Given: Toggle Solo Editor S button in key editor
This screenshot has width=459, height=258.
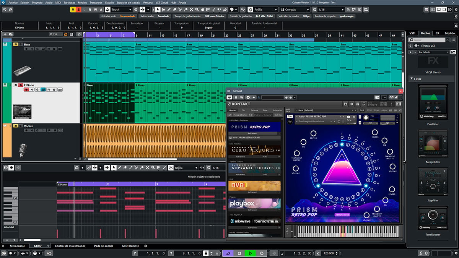Looking at the screenshot, I should [6, 168].
